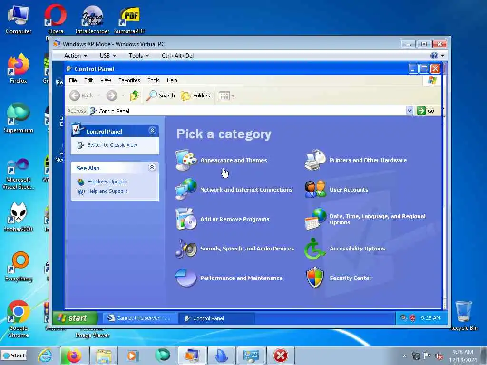
Task: Open the Back button history dropdown
Action: coord(99,96)
